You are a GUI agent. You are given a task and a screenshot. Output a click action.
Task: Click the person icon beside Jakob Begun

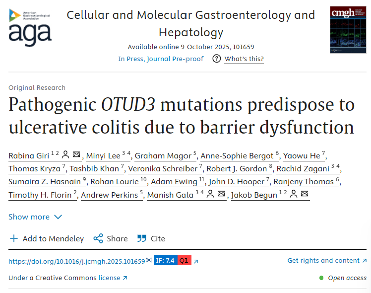point(295,194)
